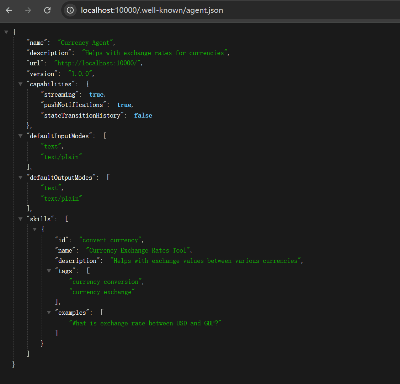Image resolution: width=400 pixels, height=384 pixels.
Task: Click "text" entry under defaultOutputModes
Action: tap(51, 188)
